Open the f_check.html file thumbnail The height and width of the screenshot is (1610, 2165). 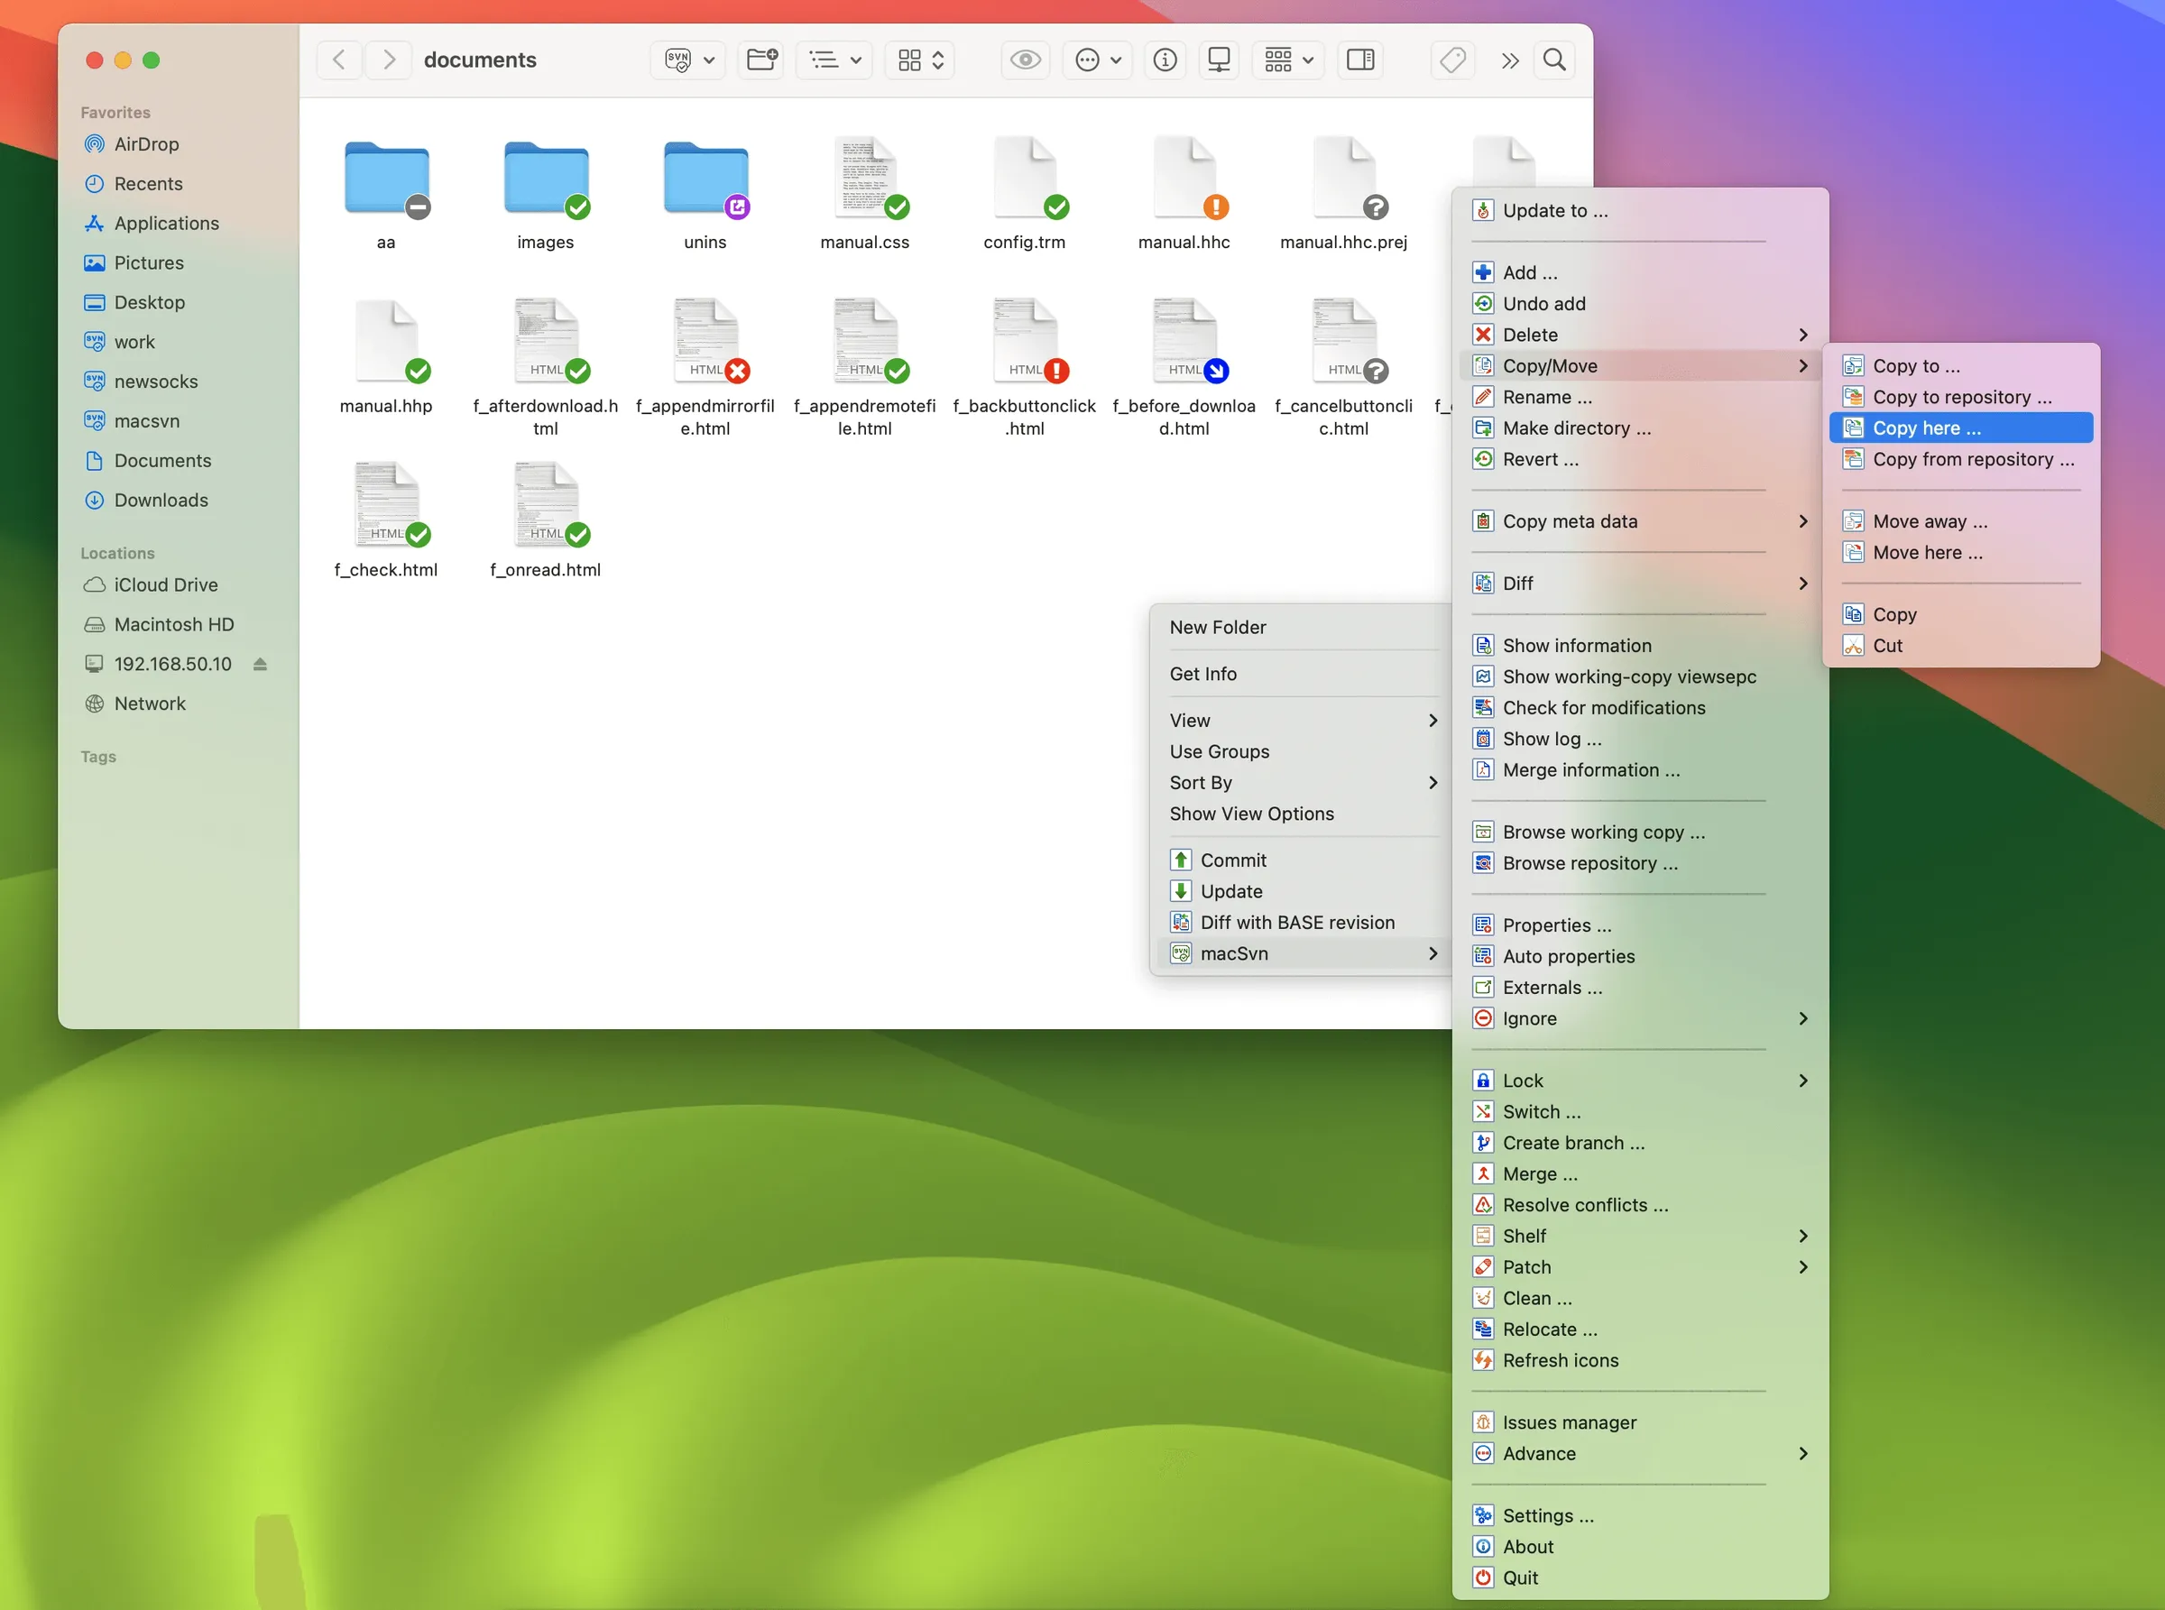point(386,504)
